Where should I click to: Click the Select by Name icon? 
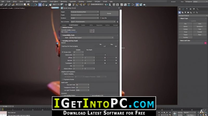[29, 5]
